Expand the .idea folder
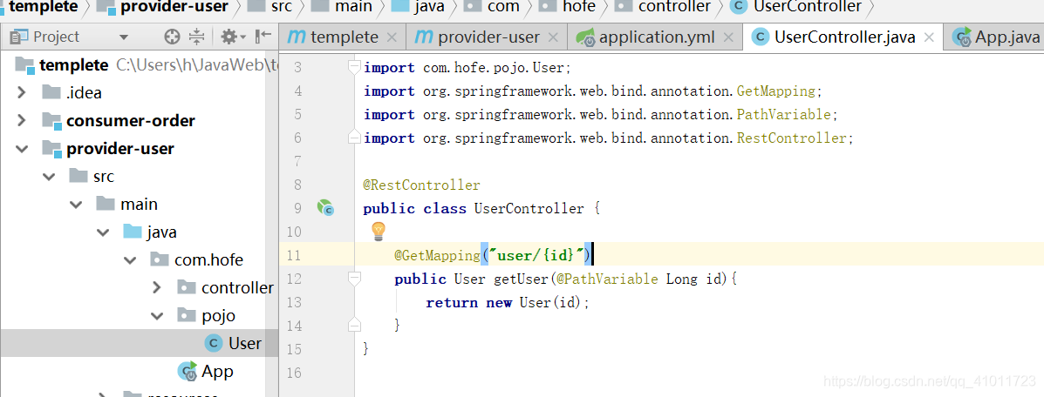 coord(21,91)
